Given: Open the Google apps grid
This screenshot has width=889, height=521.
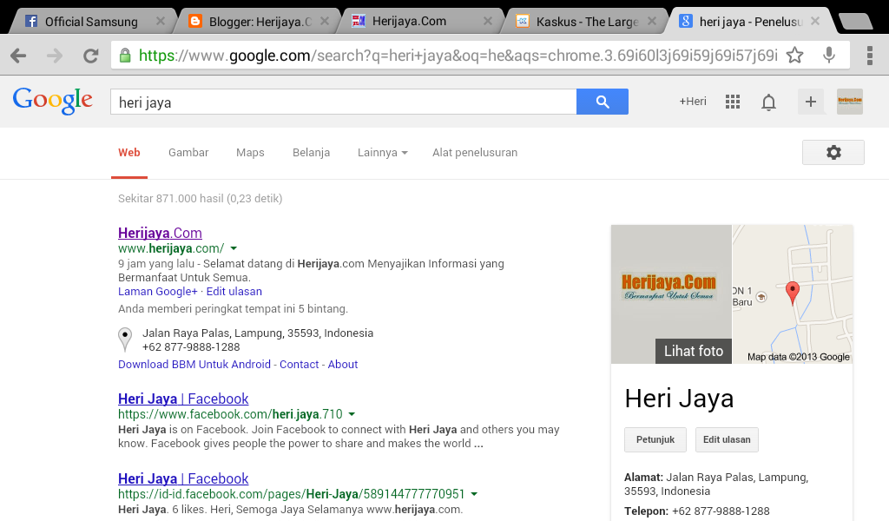Looking at the screenshot, I should pyautogui.click(x=733, y=102).
